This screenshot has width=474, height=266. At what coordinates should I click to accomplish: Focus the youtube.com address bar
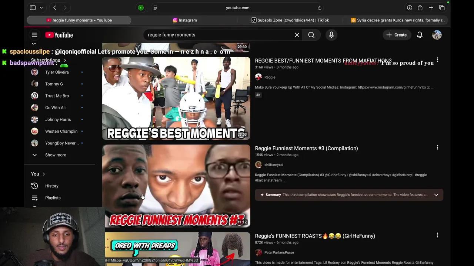tap(237, 7)
